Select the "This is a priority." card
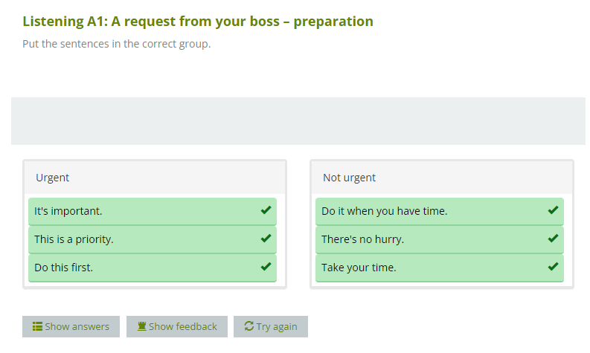Image resolution: width=590 pixels, height=353 pixels. click(x=141, y=239)
